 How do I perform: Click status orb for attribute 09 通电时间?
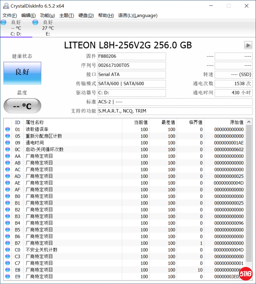[x=8, y=143]
